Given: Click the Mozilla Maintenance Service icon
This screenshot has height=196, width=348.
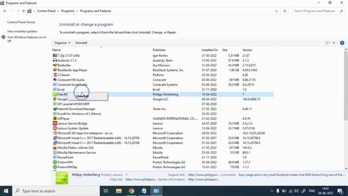Looking at the screenshot, I should [x=55, y=152].
